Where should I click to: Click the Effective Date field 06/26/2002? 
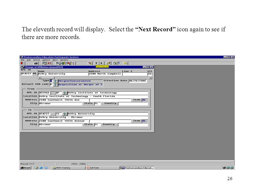point(138,81)
